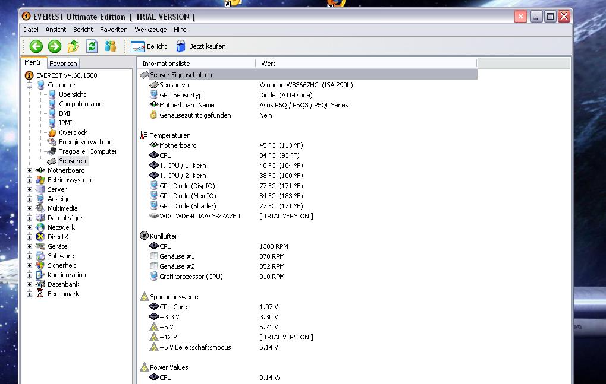Screen dimensions: 606x384
Task: Click the Tragbarer Computer laptop icon
Action: coord(52,151)
